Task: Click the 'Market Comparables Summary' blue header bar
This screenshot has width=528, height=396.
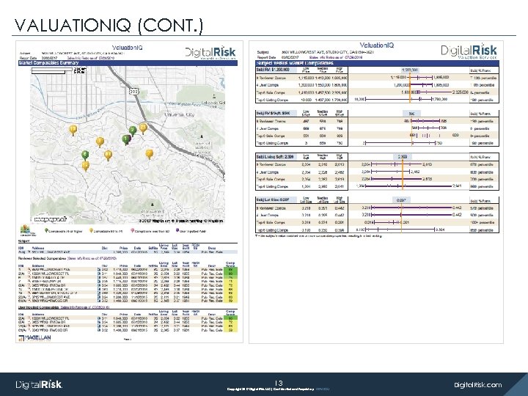Action: [x=128, y=63]
